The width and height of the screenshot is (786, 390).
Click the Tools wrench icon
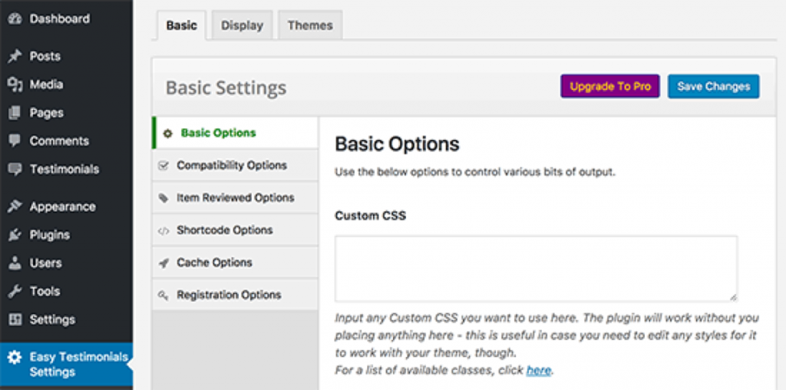[15, 291]
